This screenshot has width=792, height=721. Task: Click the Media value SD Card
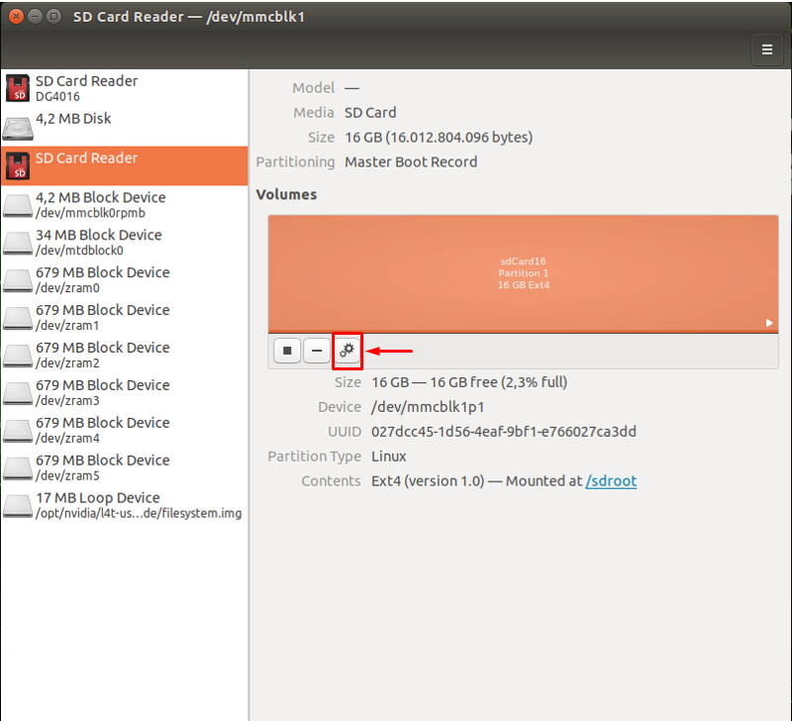[370, 113]
